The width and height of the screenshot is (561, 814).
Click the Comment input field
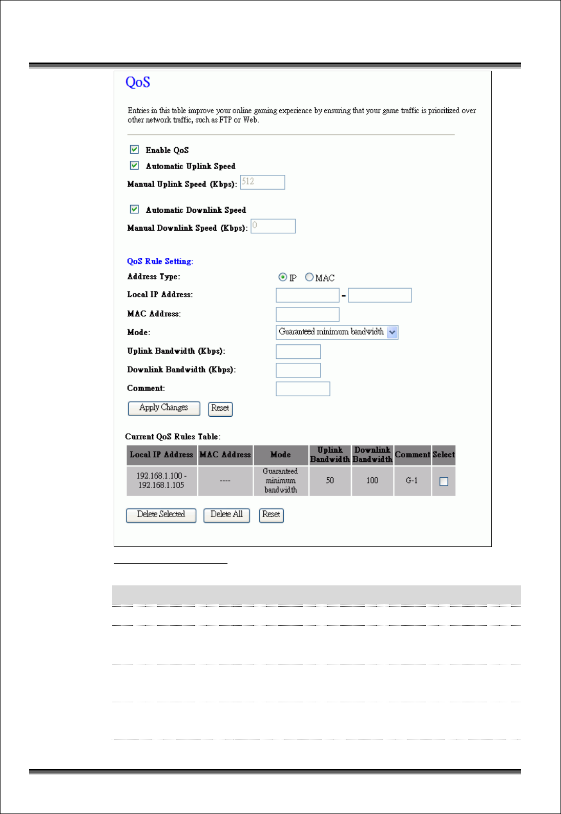coord(303,389)
